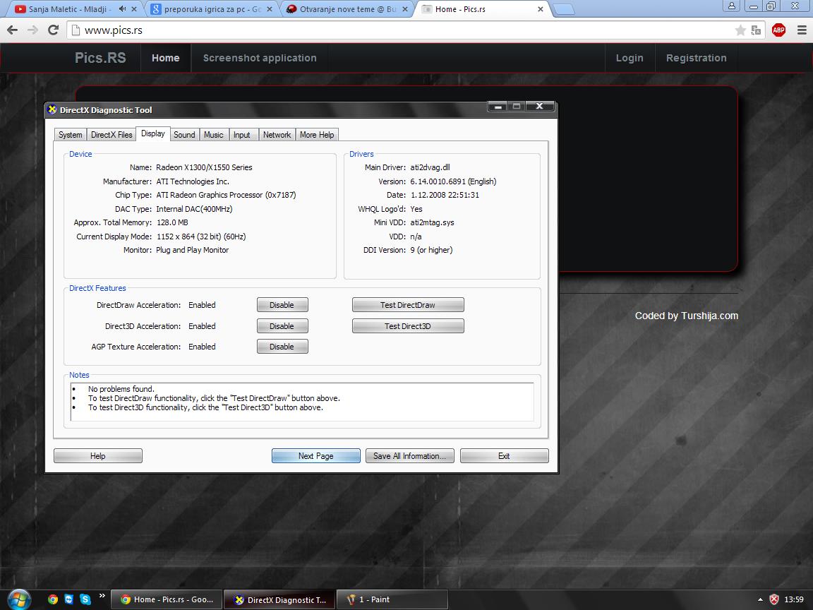
Task: Bookmark this page with the star icon
Action: tap(740, 30)
